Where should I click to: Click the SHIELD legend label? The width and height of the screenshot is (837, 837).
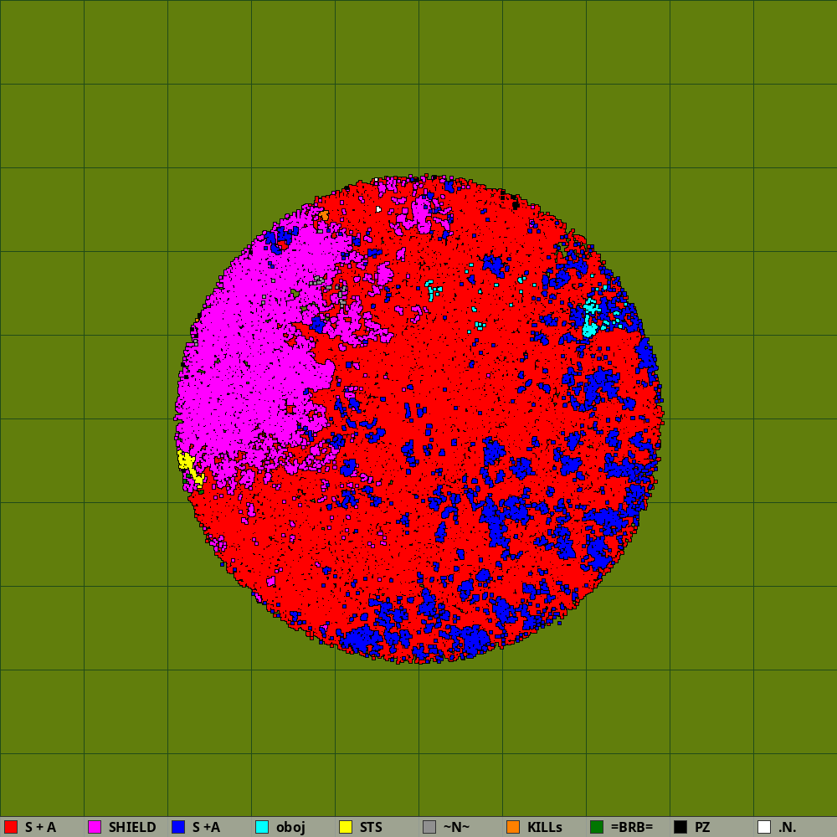pyautogui.click(x=132, y=828)
